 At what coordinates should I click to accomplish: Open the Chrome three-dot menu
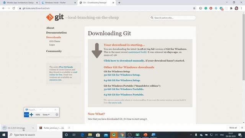[242, 8]
